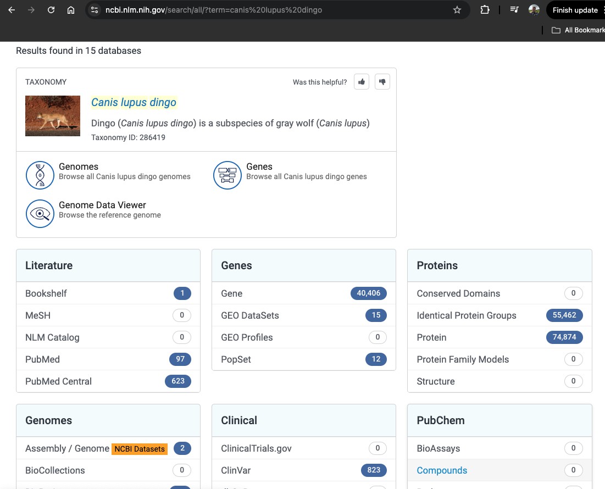Click the Finish update button
Viewport: 605px width, 489px height.
[x=575, y=10]
